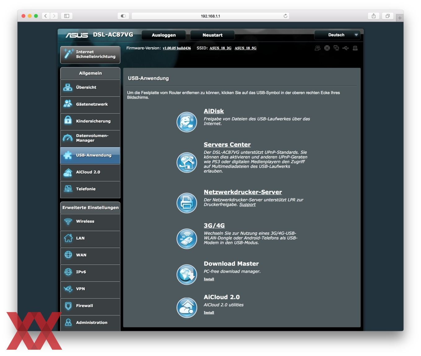Click the Allgemein section header

tap(90, 73)
